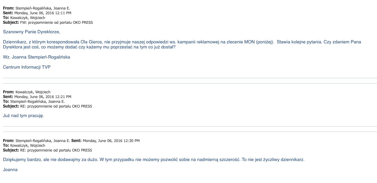Click the signature 'Wz. Joanna Stempień-Rogalińska'
The width and height of the screenshot is (377, 183).
(x=37, y=57)
